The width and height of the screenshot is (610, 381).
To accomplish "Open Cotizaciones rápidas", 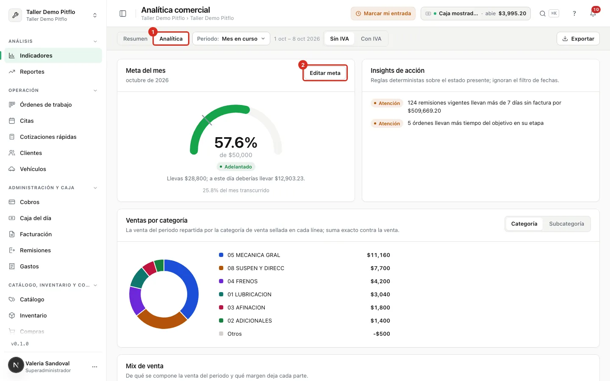I will coord(53,137).
